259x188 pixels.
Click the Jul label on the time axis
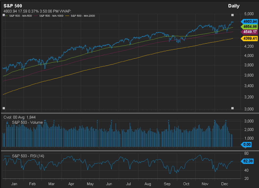[x=128, y=184]
